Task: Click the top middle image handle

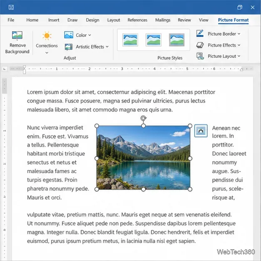Action: (143, 126)
